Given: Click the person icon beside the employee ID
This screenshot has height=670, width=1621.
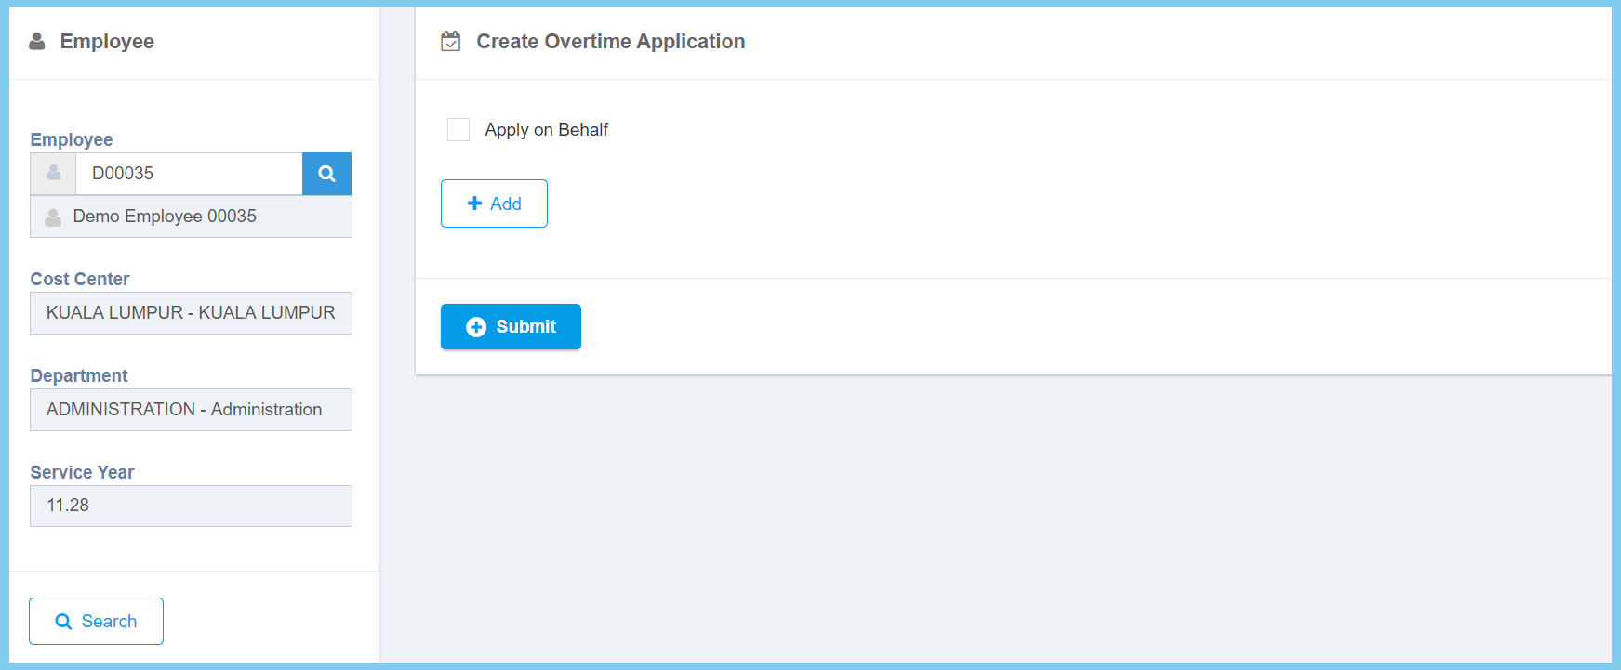Looking at the screenshot, I should tap(53, 174).
